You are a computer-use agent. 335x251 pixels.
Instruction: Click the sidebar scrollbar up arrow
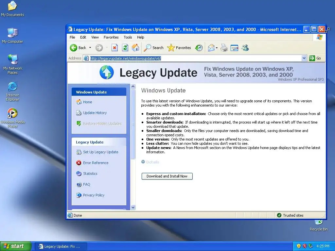click(x=133, y=86)
